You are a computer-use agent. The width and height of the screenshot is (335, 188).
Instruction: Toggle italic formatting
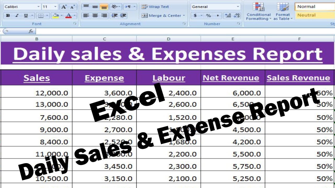[17, 16]
